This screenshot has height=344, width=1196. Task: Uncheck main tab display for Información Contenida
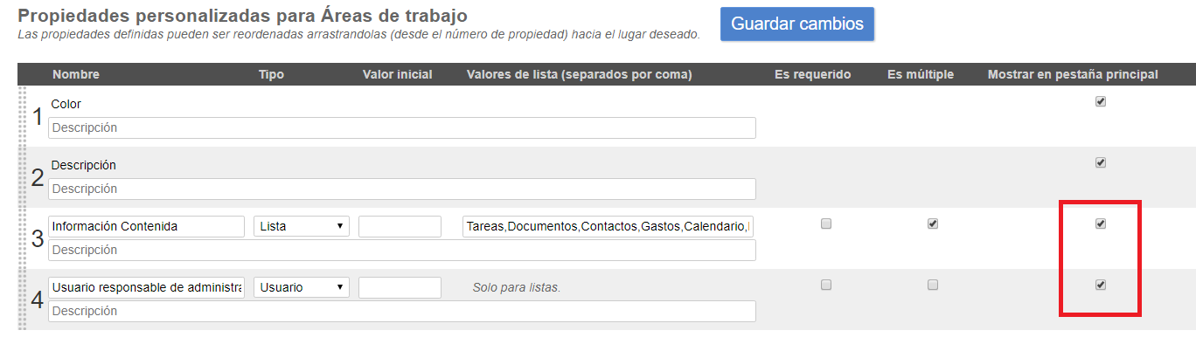1101,224
